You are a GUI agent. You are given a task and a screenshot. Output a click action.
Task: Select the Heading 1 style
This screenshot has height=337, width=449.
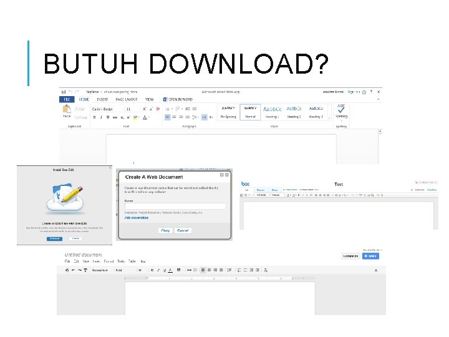click(x=272, y=112)
